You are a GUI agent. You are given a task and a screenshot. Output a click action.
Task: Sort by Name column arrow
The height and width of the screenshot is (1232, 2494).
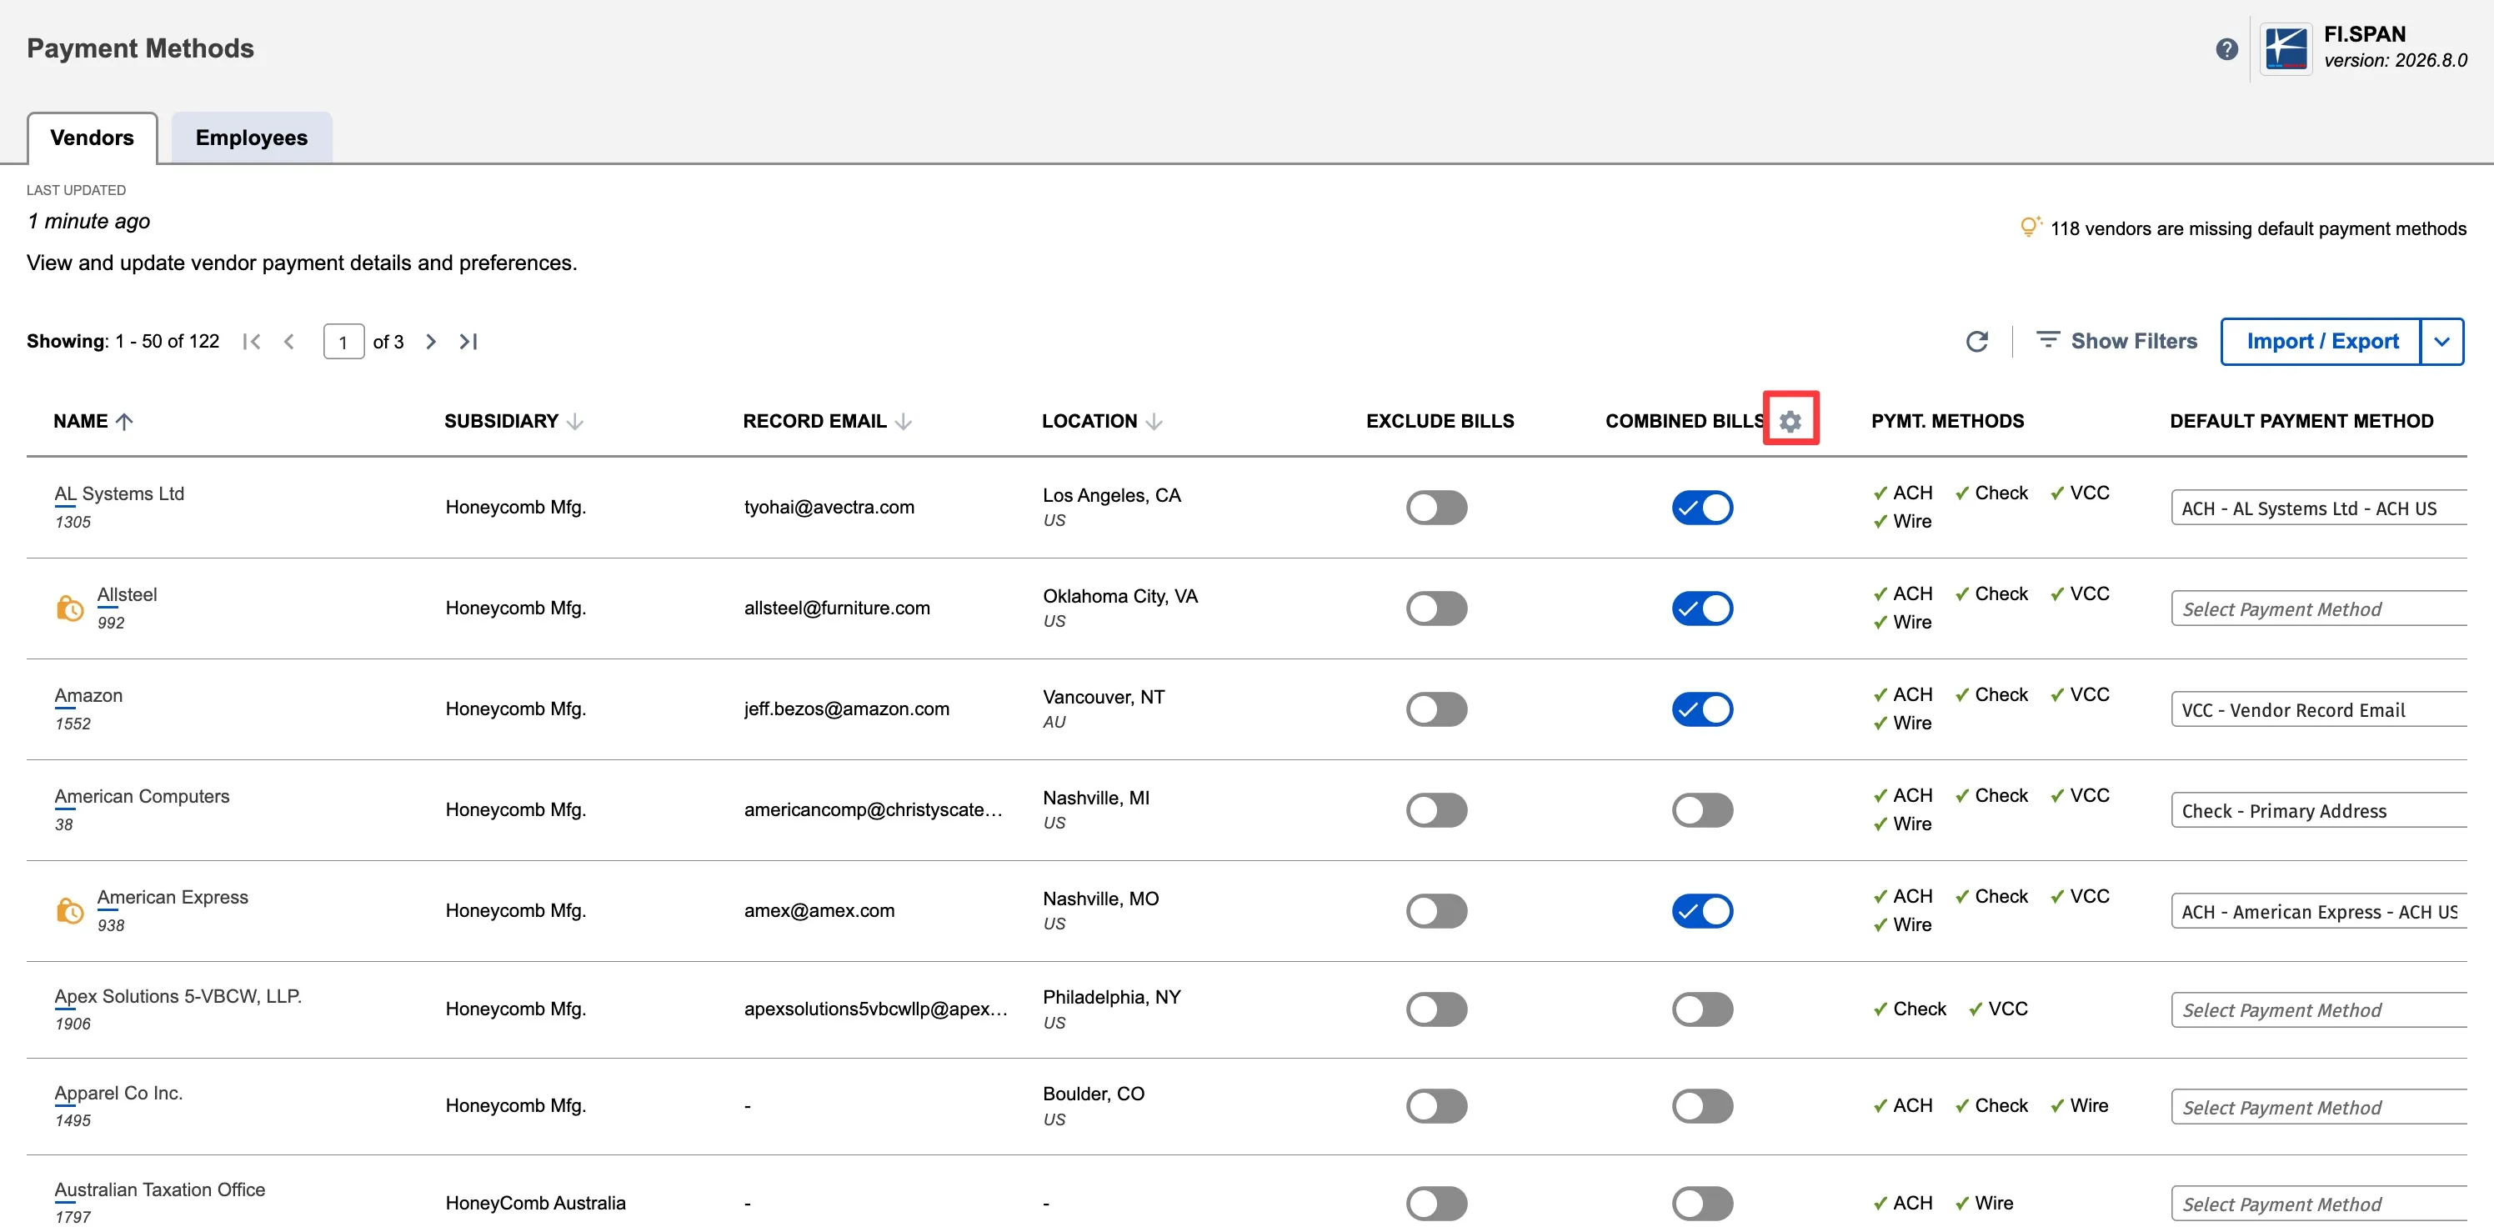click(x=124, y=421)
